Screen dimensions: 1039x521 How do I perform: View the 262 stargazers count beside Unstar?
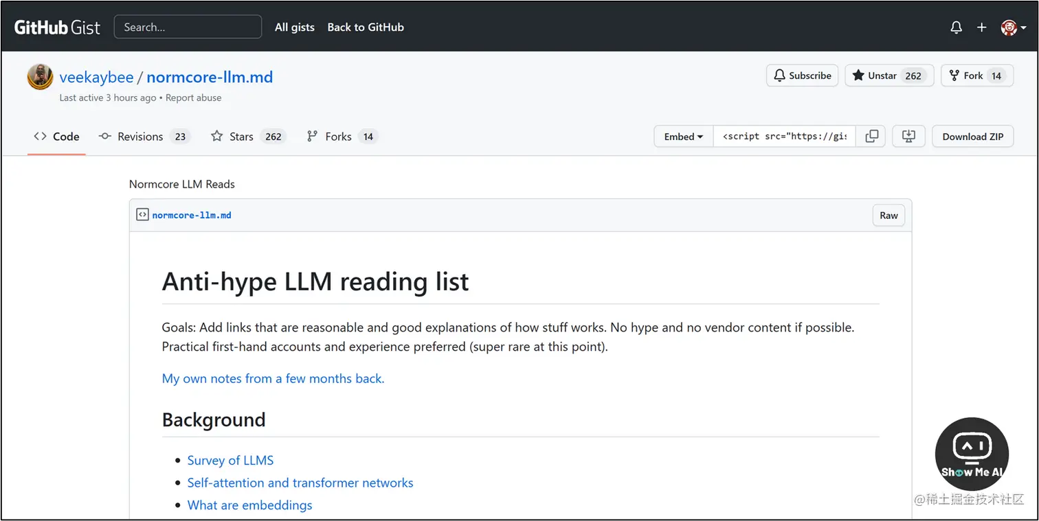(x=913, y=76)
